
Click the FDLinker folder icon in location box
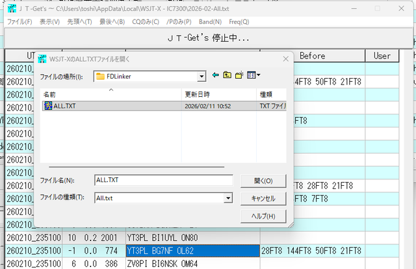(100, 77)
